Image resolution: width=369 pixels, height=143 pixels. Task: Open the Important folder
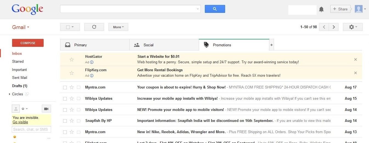click(19, 70)
